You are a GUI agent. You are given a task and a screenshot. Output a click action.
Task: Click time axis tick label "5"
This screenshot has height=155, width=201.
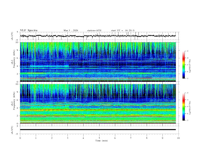coord(99,138)
